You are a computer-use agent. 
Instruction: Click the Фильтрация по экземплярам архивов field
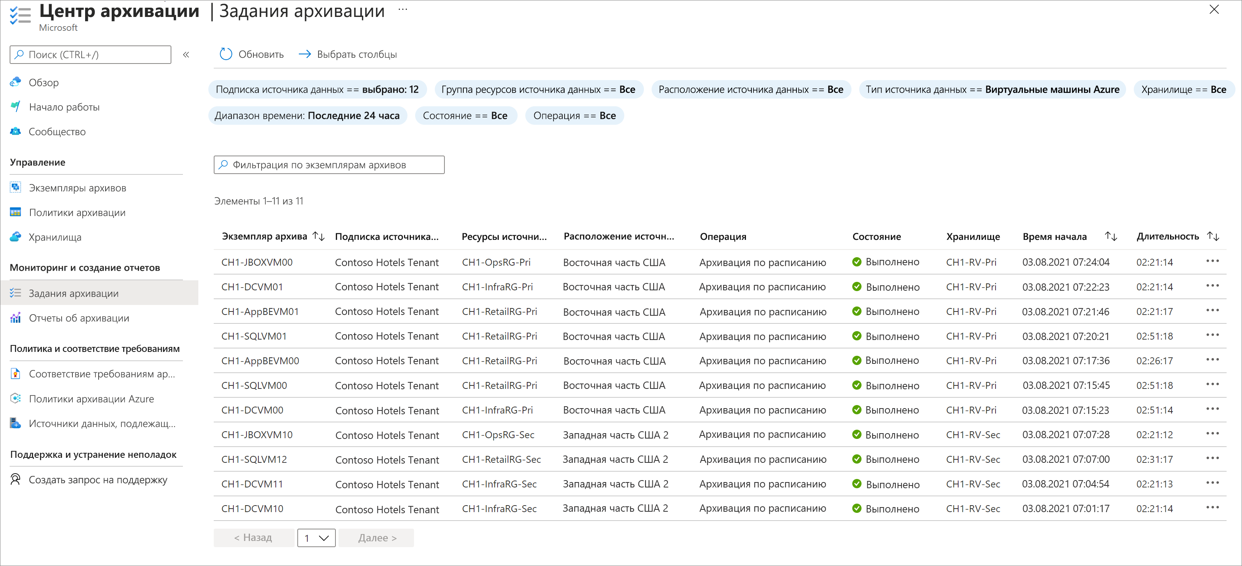329,164
